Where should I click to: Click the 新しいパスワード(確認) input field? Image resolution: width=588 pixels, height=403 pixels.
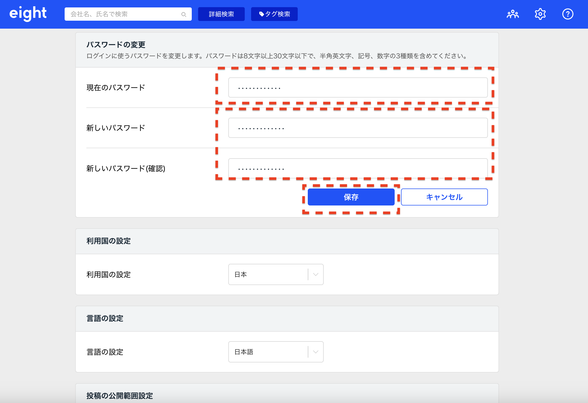click(x=358, y=168)
